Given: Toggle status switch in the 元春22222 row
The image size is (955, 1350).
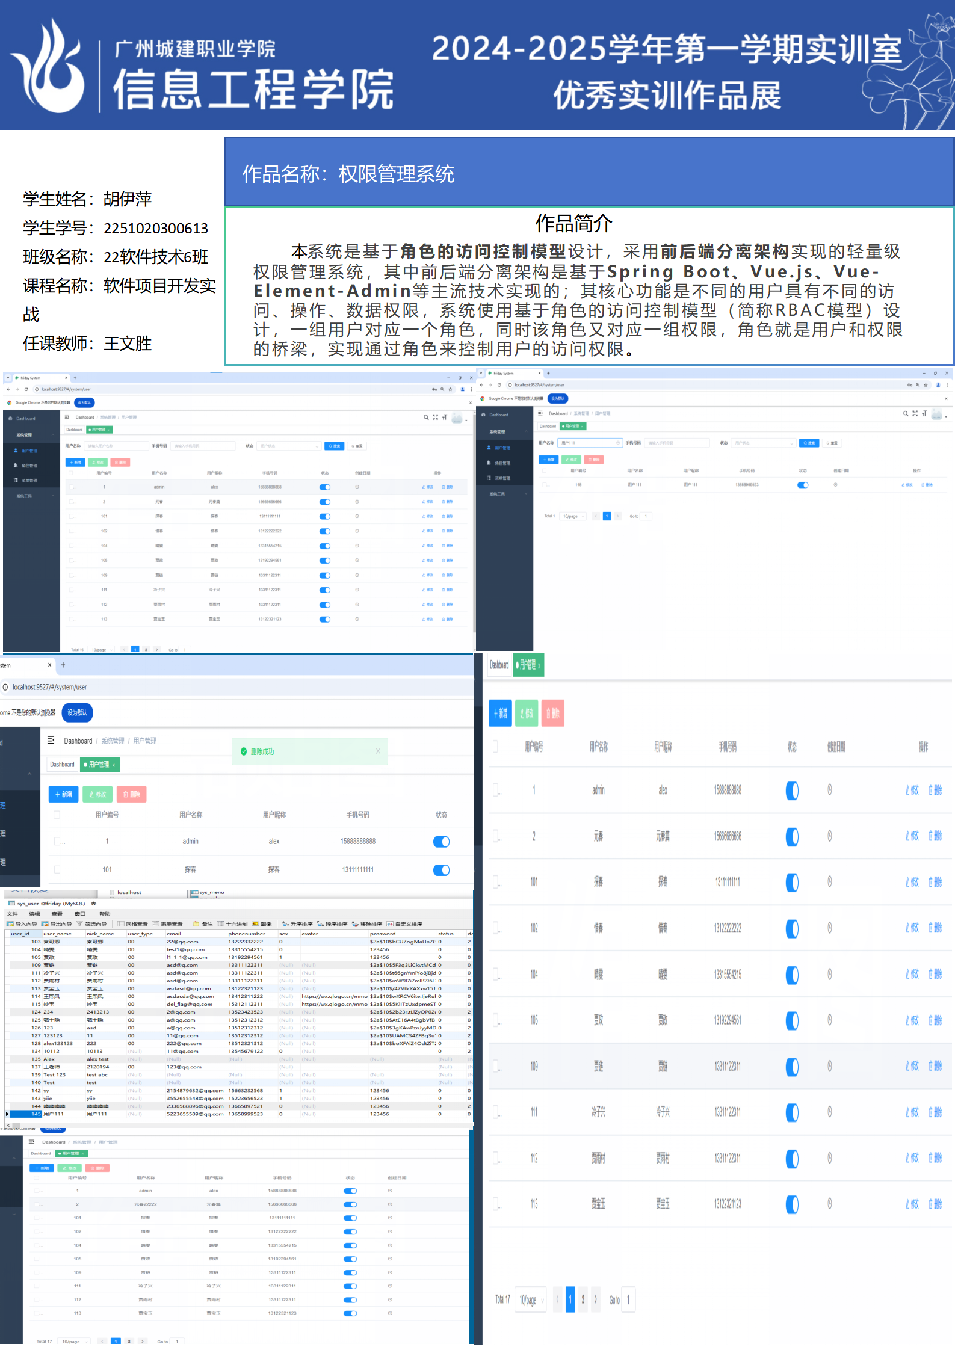Looking at the screenshot, I should point(350,1204).
